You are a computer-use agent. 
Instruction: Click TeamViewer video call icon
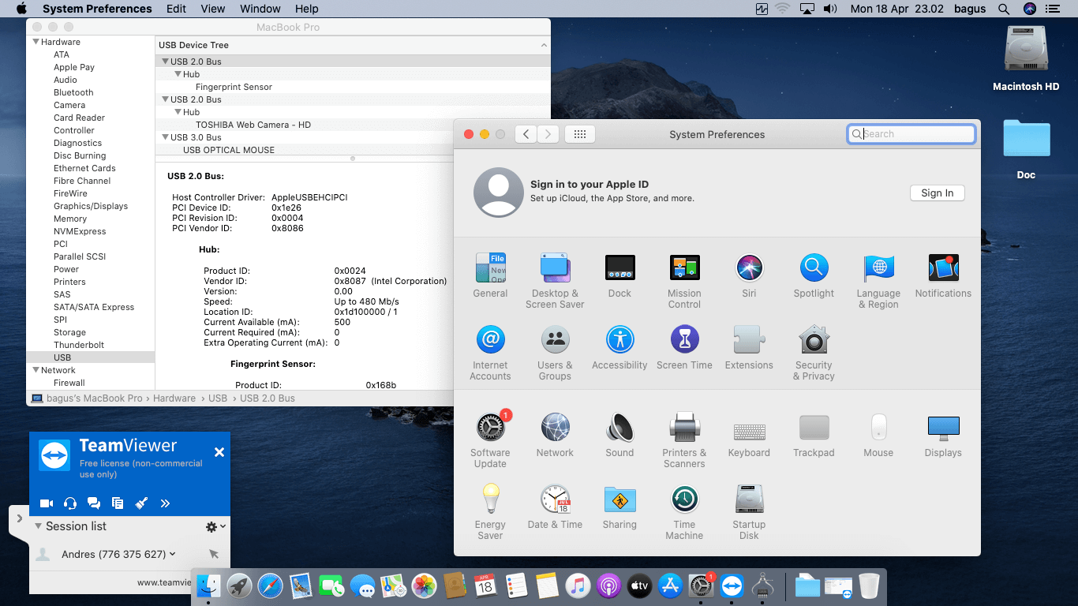click(x=47, y=503)
